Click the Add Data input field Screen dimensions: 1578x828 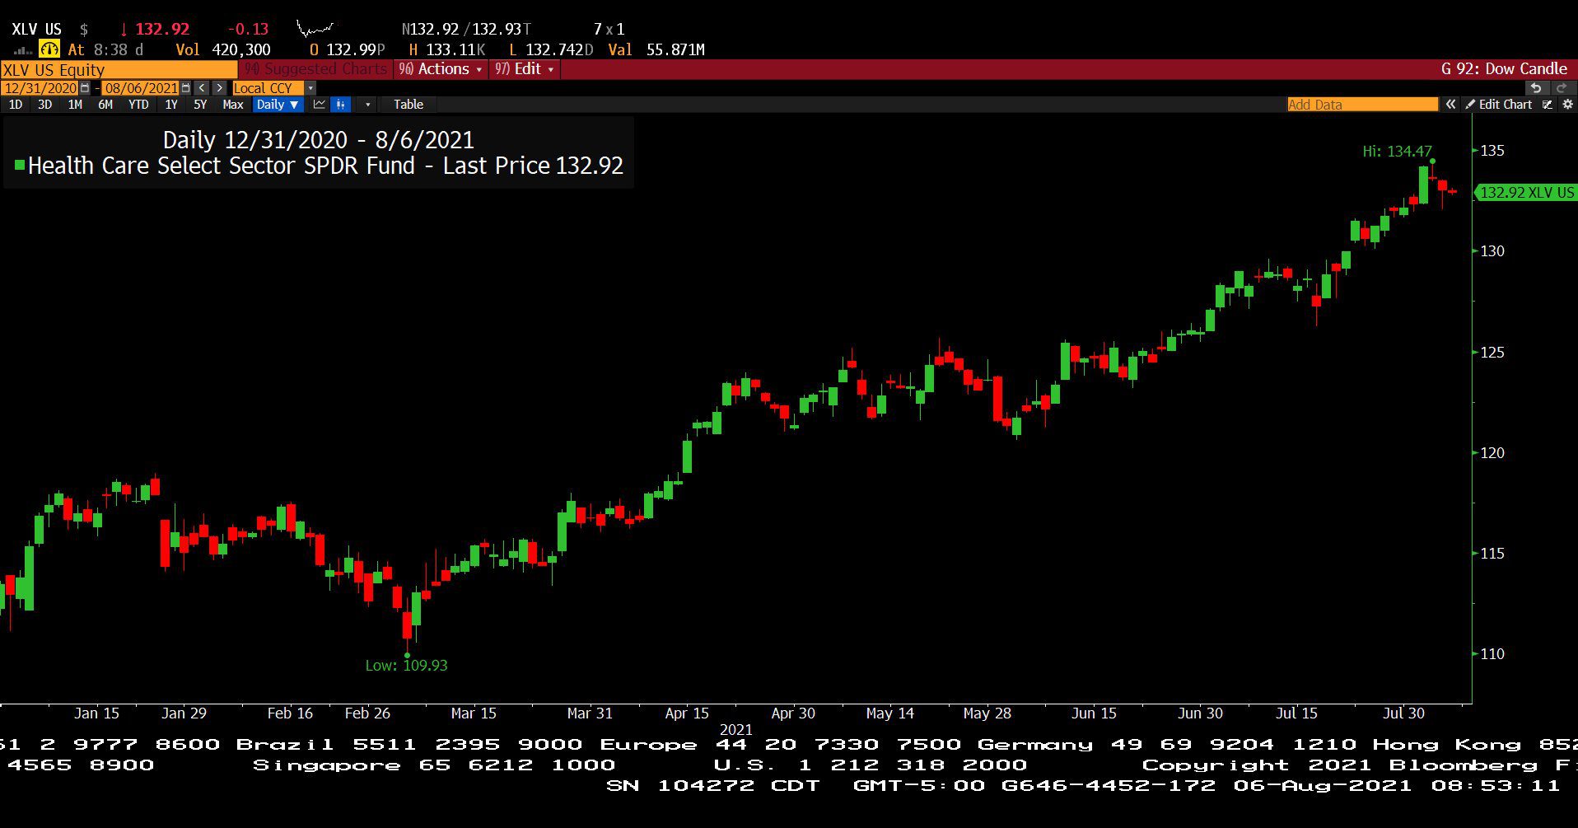click(1362, 105)
